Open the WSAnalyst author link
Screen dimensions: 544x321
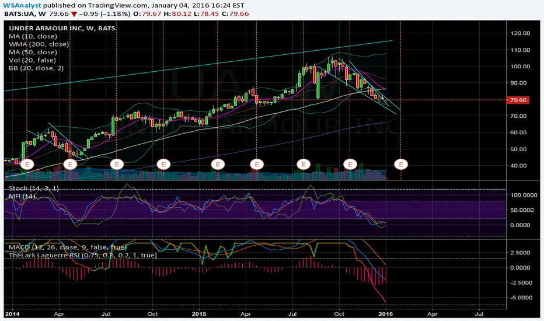22,6
